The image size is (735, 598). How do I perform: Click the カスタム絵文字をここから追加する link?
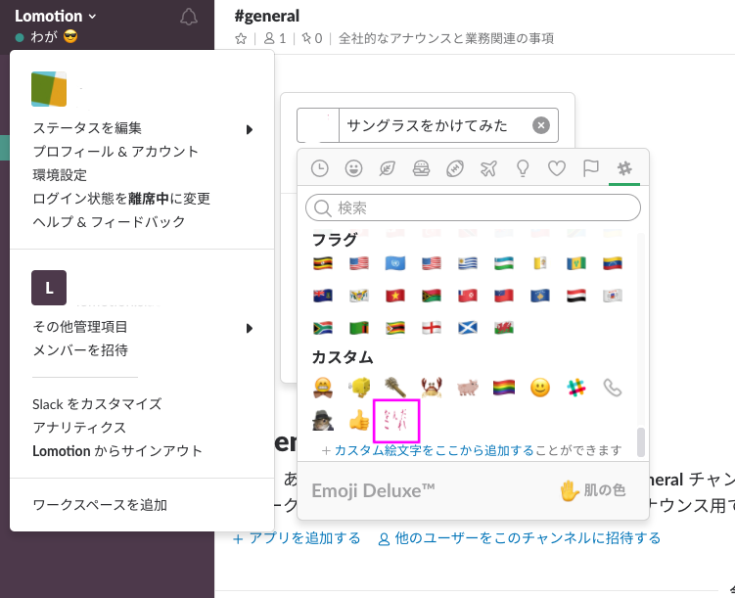[434, 450]
